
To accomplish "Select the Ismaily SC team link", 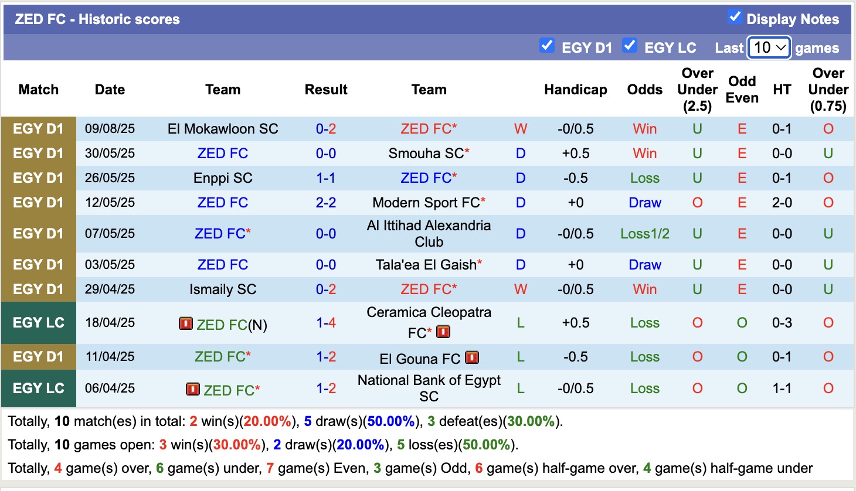I will coord(223,289).
